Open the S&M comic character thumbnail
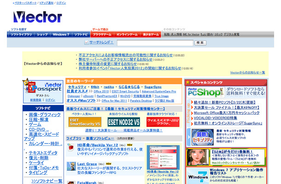 198,157
